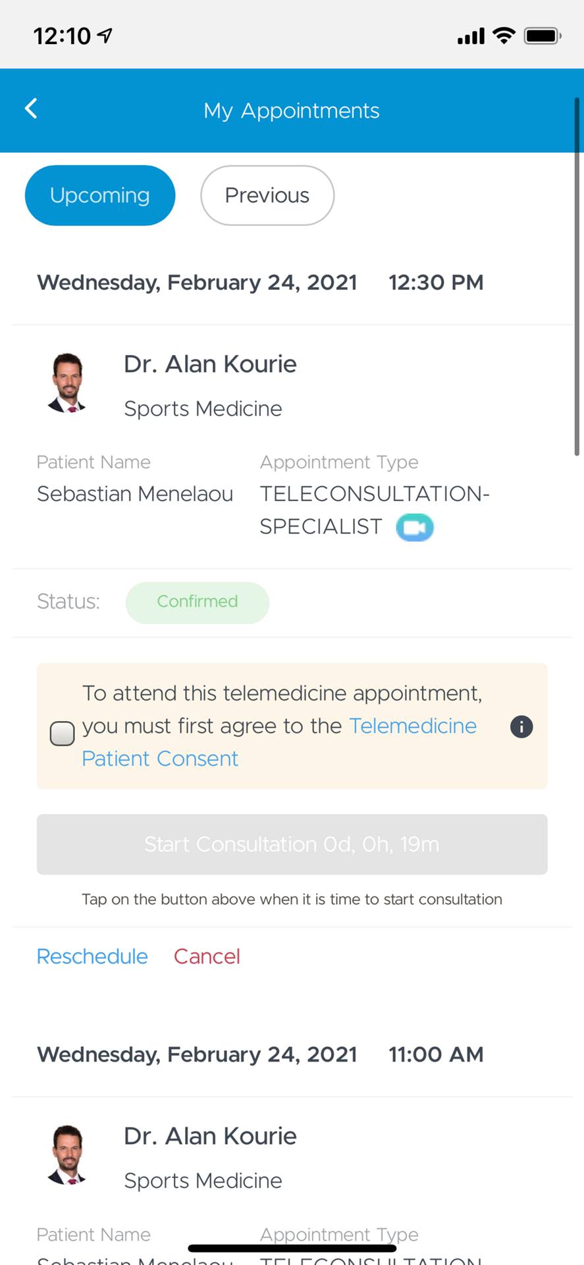The height and width of the screenshot is (1265, 584).
Task: Tap the Confirmed status badge
Action: 197,602
